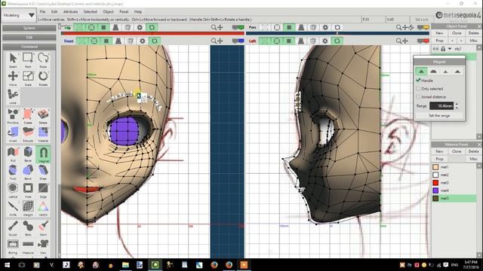Toggle obj1 lock icon
The height and width of the screenshot is (271, 483).
[x=443, y=48]
